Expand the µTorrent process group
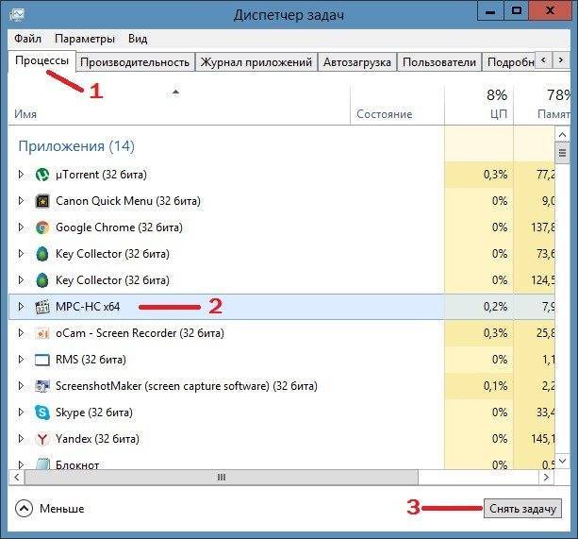 pyautogui.click(x=21, y=174)
